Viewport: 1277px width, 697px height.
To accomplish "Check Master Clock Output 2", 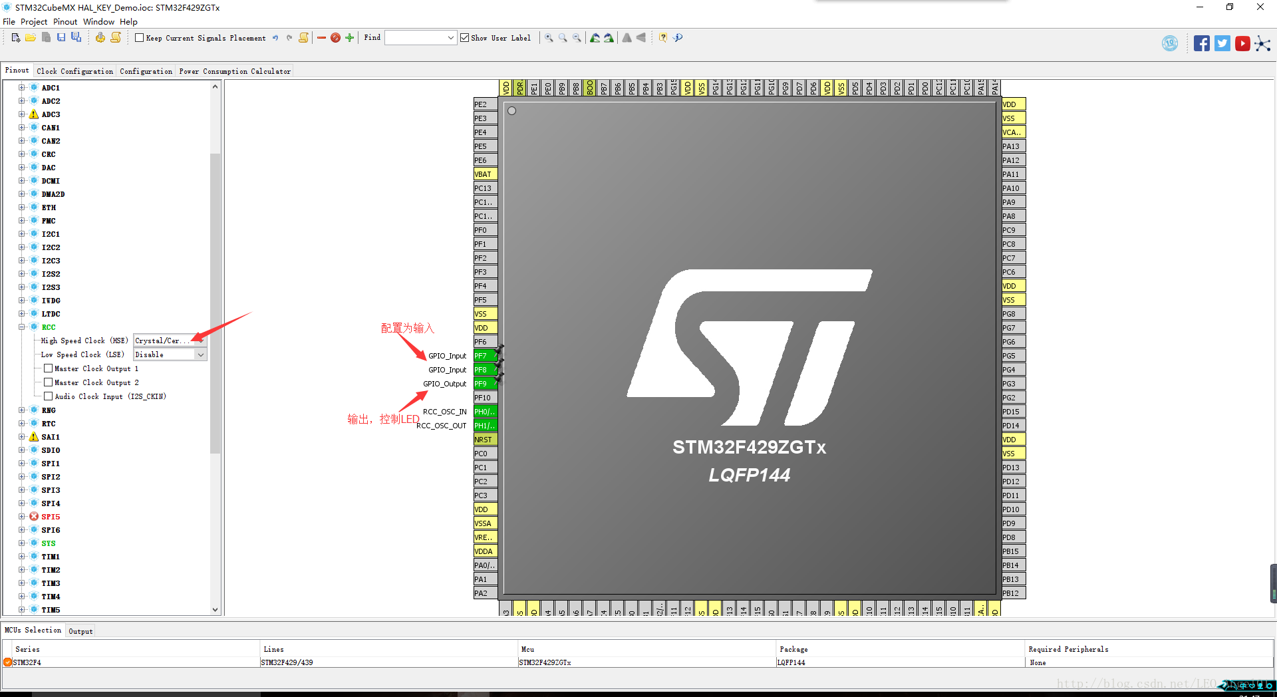I will point(49,382).
